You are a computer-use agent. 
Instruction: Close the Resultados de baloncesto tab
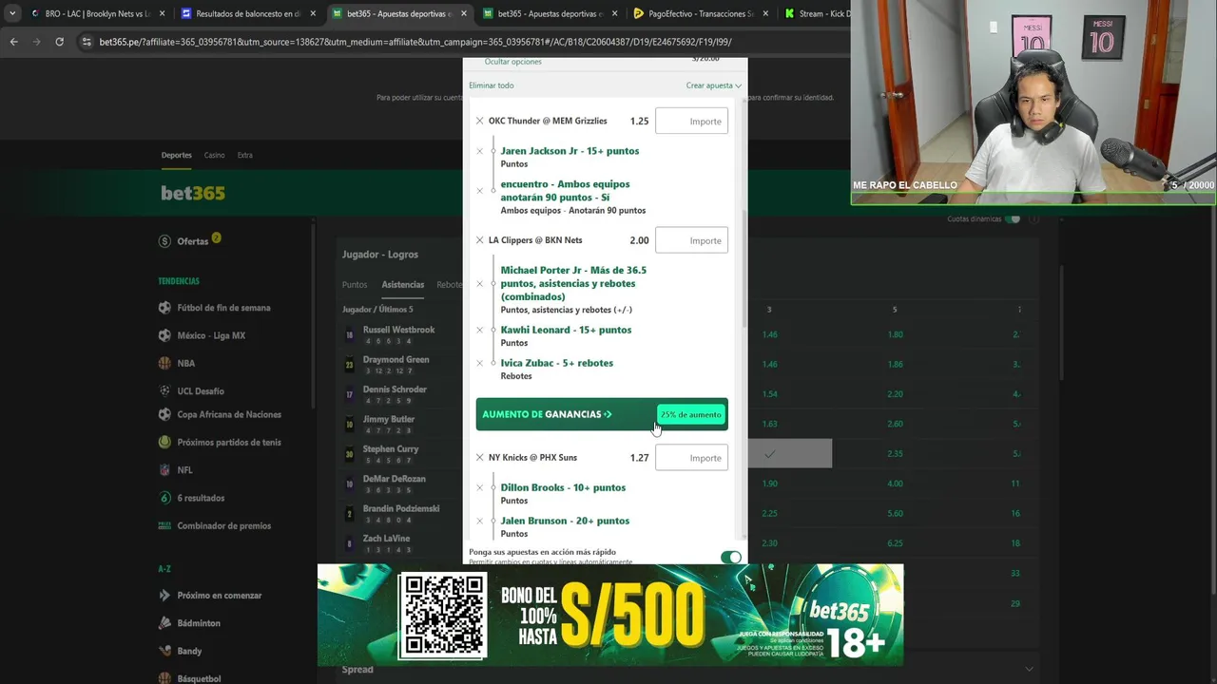pos(312,13)
